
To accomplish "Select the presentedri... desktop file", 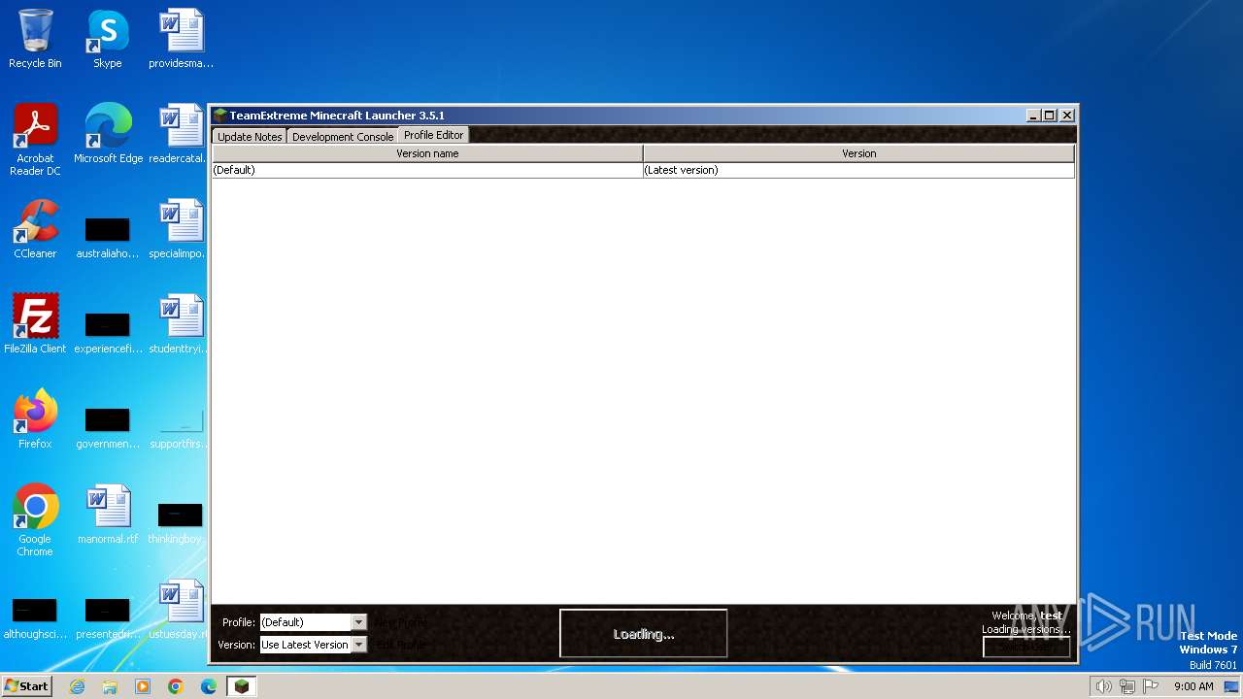I will [x=108, y=618].
